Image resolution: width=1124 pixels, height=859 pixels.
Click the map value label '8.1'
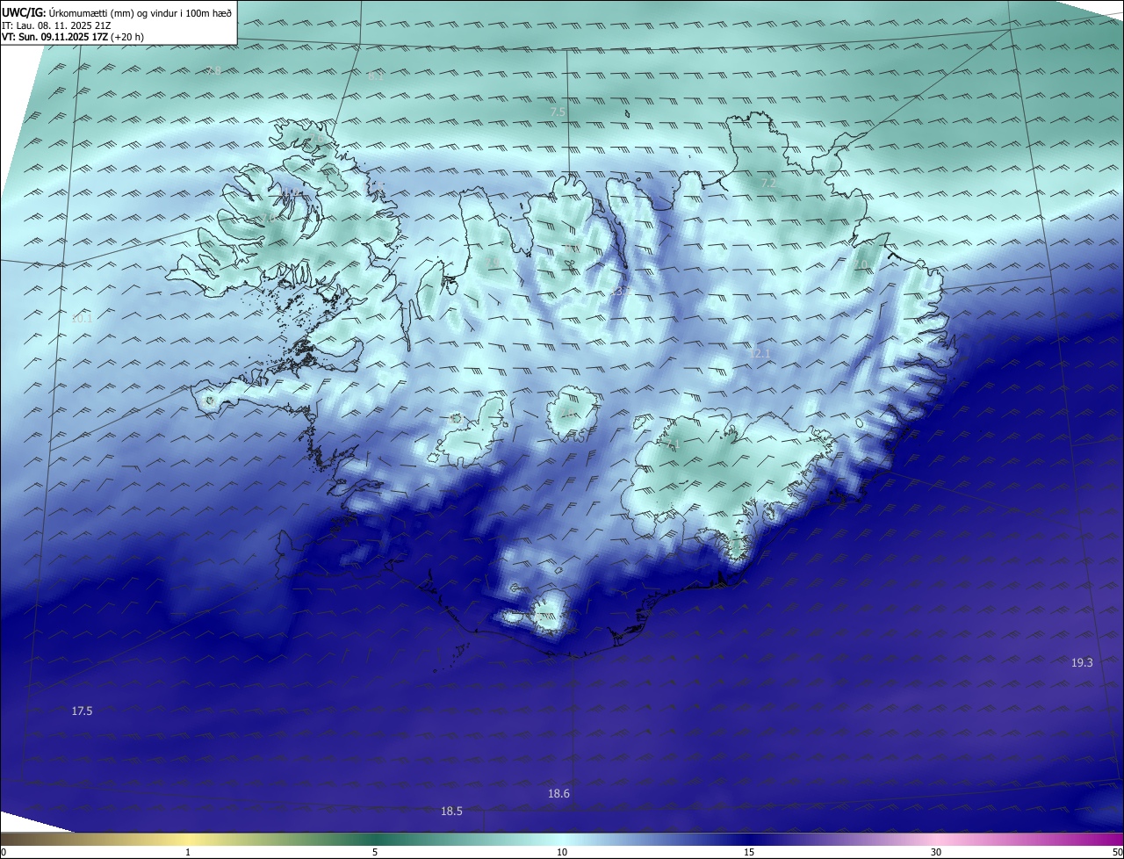(376, 76)
